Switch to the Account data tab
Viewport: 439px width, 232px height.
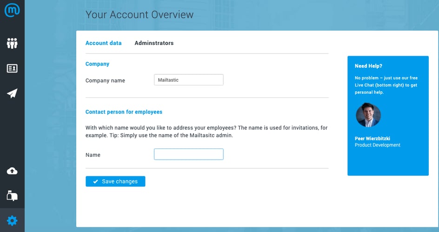103,43
